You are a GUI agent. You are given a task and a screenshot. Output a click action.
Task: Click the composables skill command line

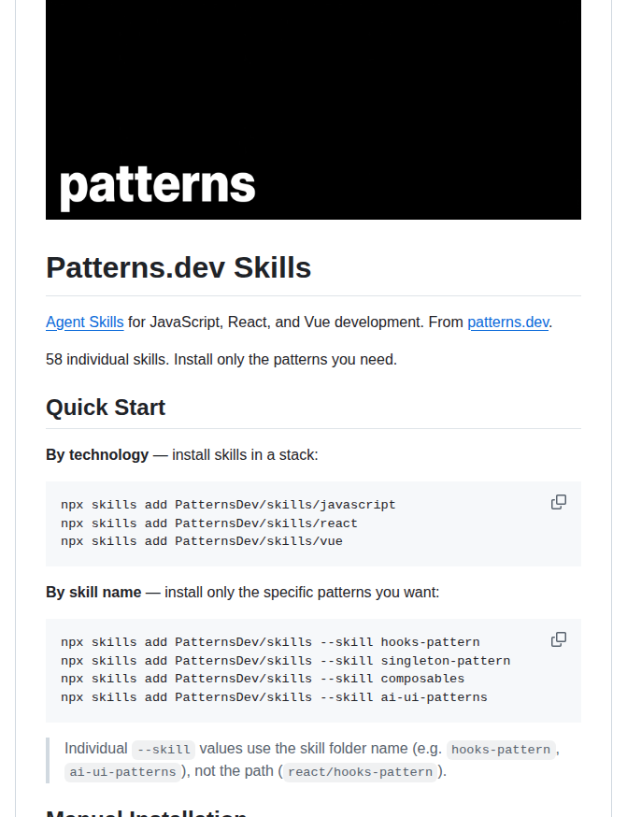(263, 679)
